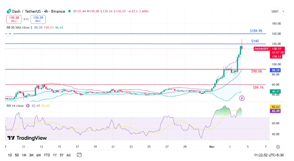
Task: Click the $90.06 support label
Action: [x=257, y=71]
